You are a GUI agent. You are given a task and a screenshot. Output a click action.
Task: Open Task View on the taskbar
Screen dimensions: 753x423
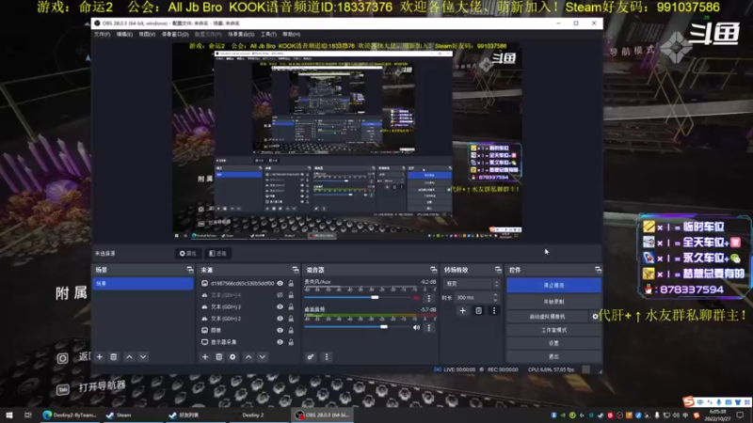point(28,415)
